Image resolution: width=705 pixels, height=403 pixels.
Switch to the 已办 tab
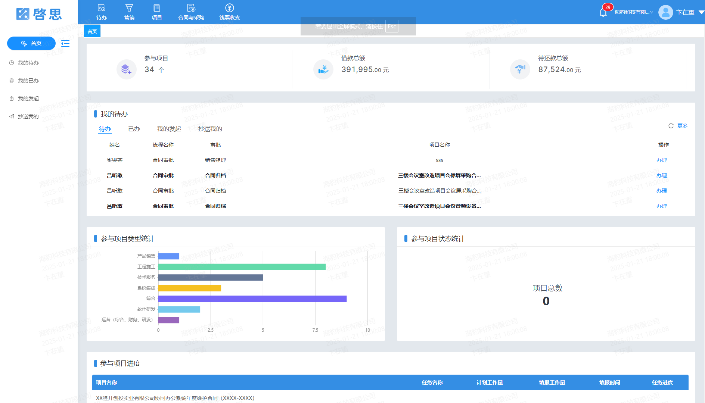pyautogui.click(x=134, y=129)
